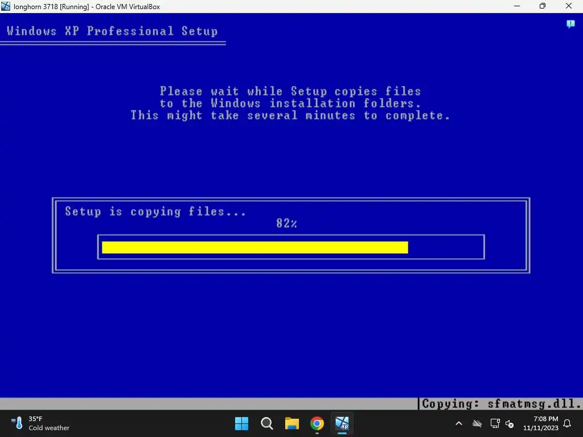Click the VirtualBox window title bar icon

coord(6,6)
